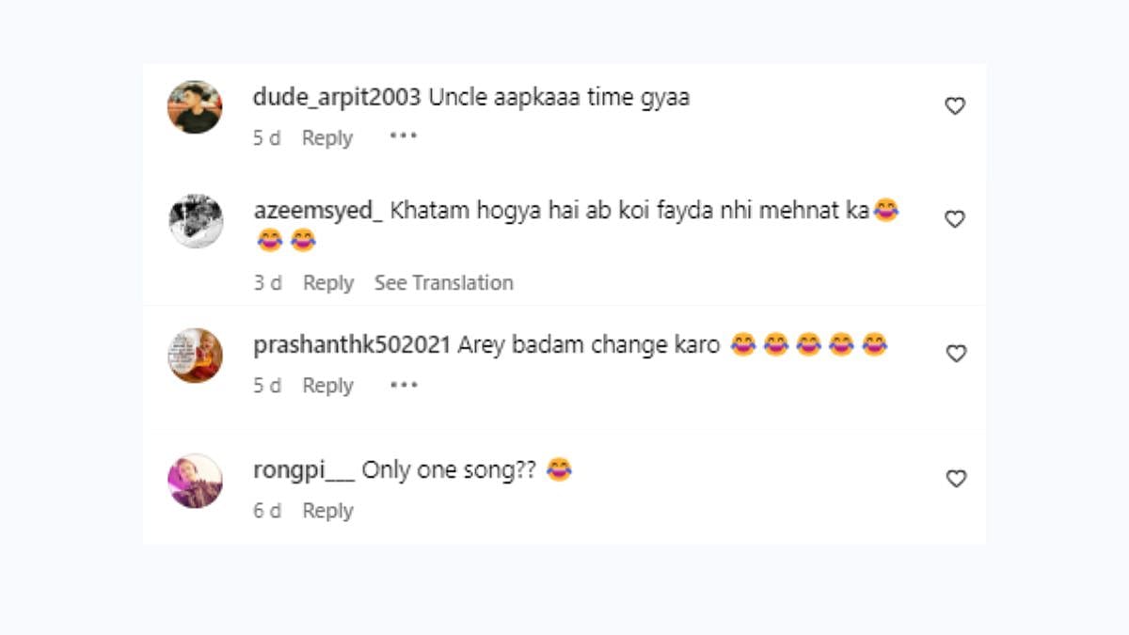Open three-dot menu on prashanthk502021's comment
Viewport: 1129px width, 635px height.
tap(403, 385)
